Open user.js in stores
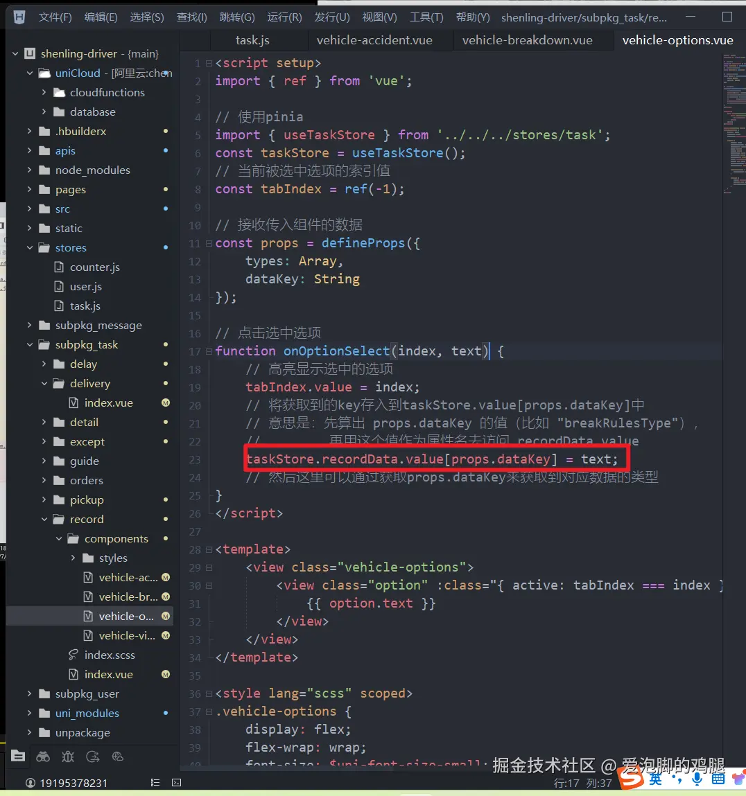The height and width of the screenshot is (796, 746). (x=86, y=286)
